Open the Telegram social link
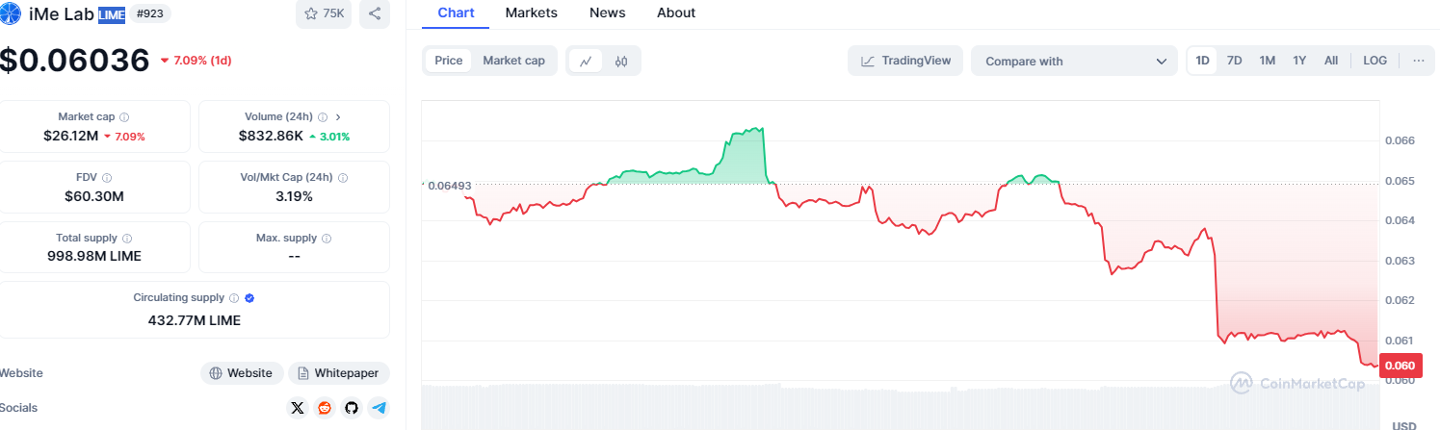This screenshot has height=430, width=1440. click(x=380, y=408)
